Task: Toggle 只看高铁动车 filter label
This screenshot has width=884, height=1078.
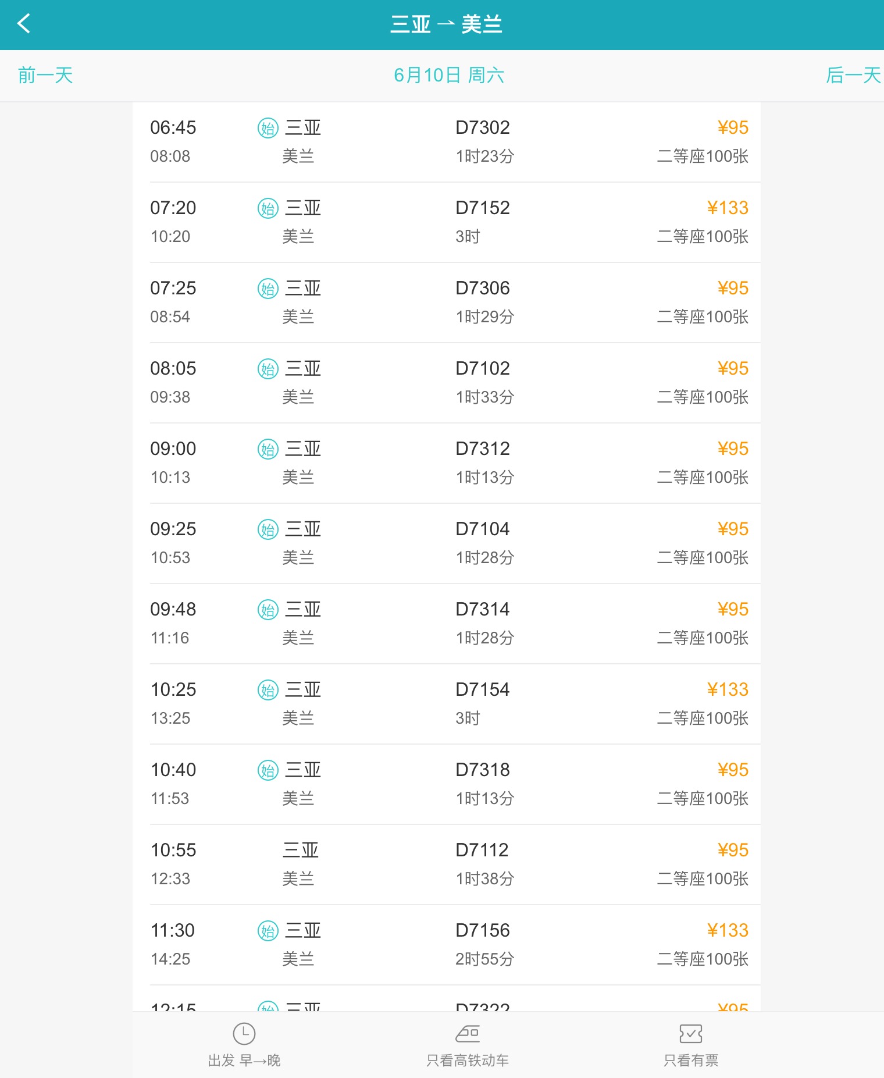Action: 468,1061
